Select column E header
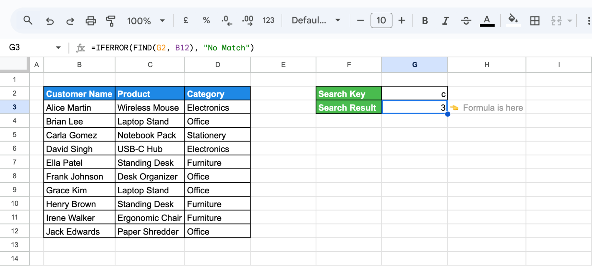The image size is (592, 266). 283,65
